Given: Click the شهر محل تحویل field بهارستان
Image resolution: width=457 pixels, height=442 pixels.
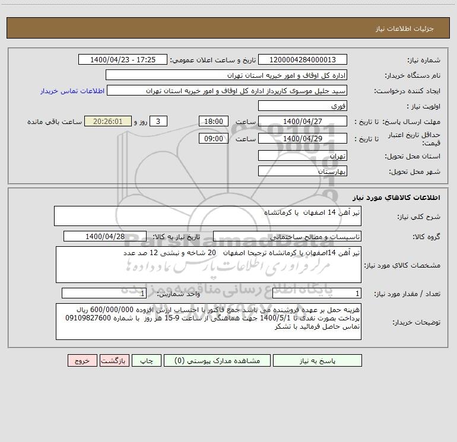Looking at the screenshot, I should point(303,171).
